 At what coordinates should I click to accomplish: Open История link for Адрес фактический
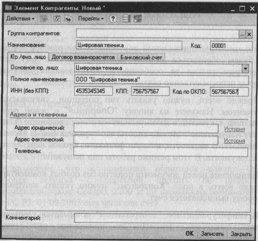click(234, 141)
